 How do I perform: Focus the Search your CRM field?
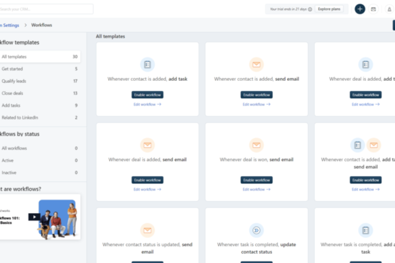[x=46, y=9]
